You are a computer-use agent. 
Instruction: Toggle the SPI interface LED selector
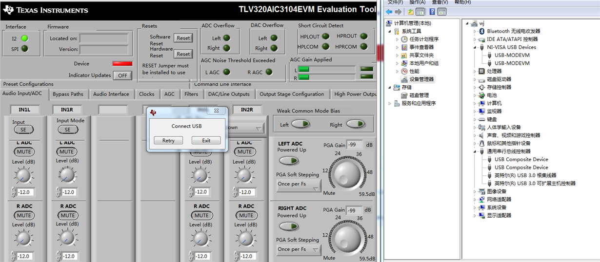[24, 49]
